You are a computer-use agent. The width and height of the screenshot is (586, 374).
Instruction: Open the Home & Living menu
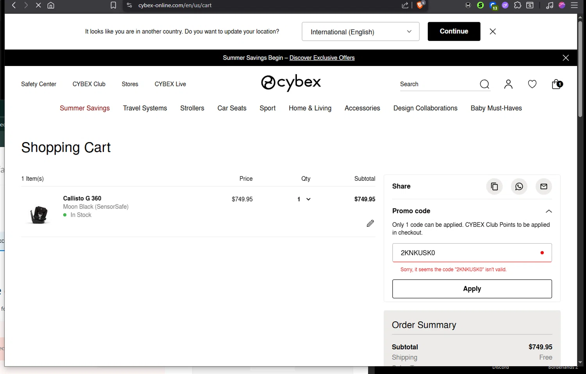310,108
